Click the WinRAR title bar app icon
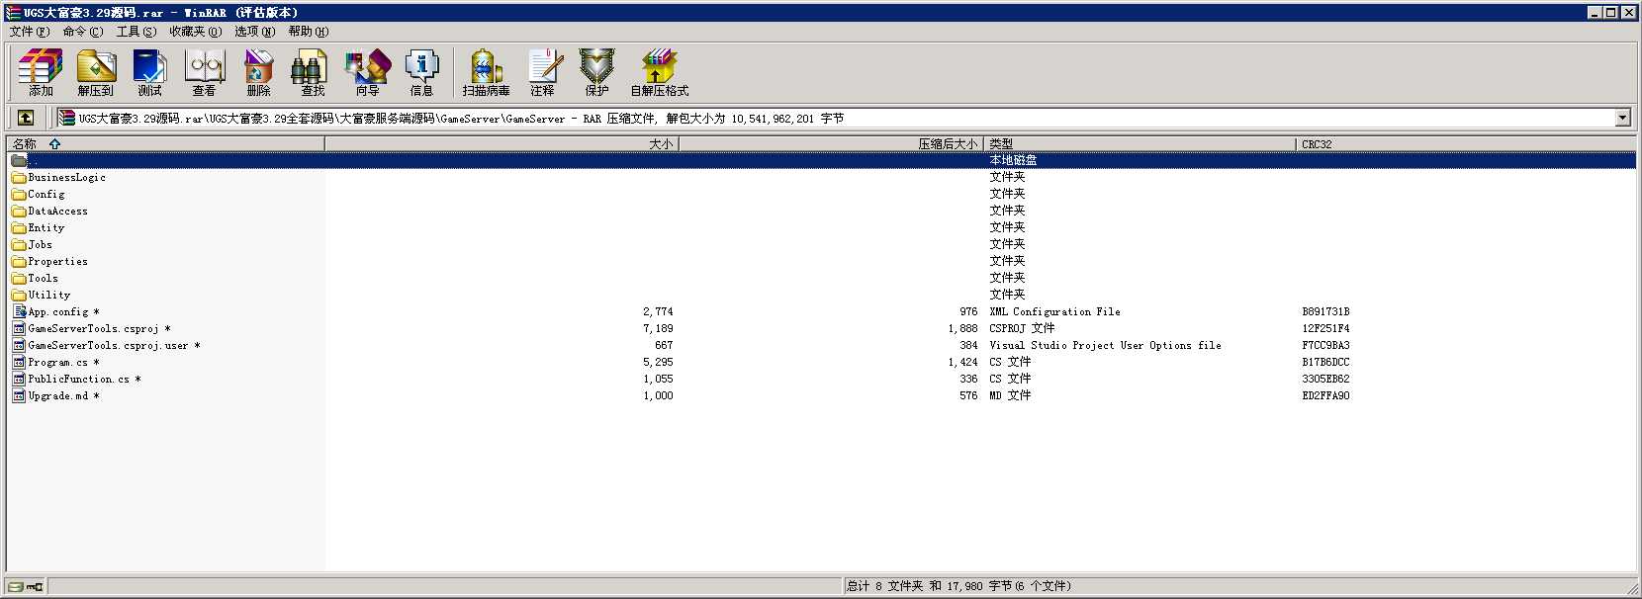This screenshot has width=1642, height=599. [x=13, y=13]
